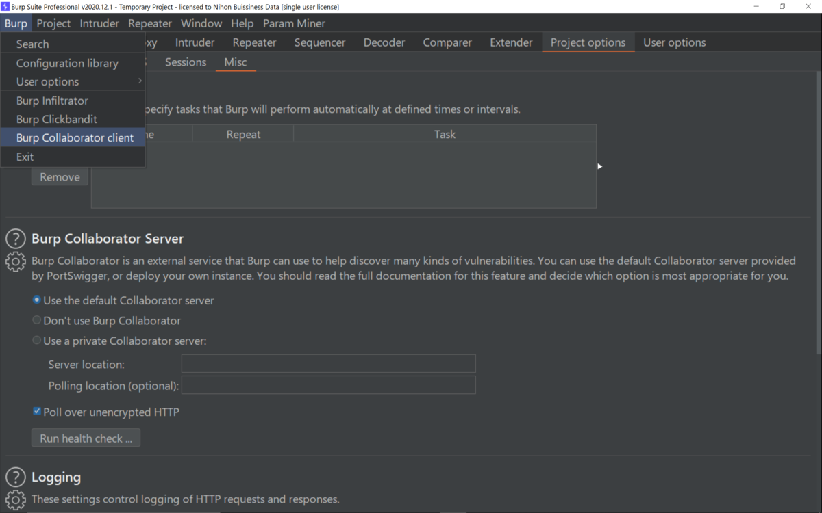Click Remove button for scheduled tasks
The height and width of the screenshot is (513, 822).
[60, 177]
